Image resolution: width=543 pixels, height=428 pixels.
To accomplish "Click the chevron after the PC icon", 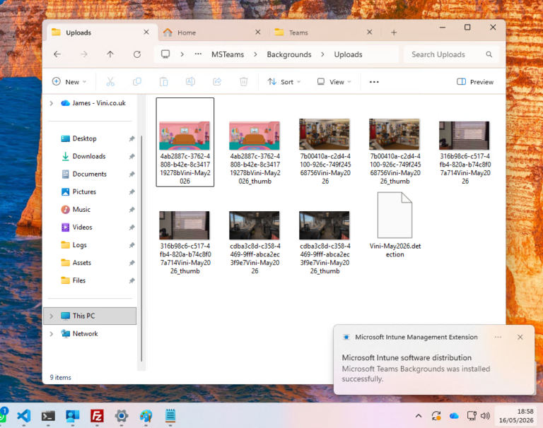I will (182, 54).
